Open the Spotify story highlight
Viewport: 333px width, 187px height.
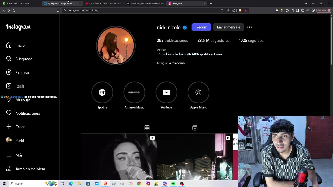(102, 92)
